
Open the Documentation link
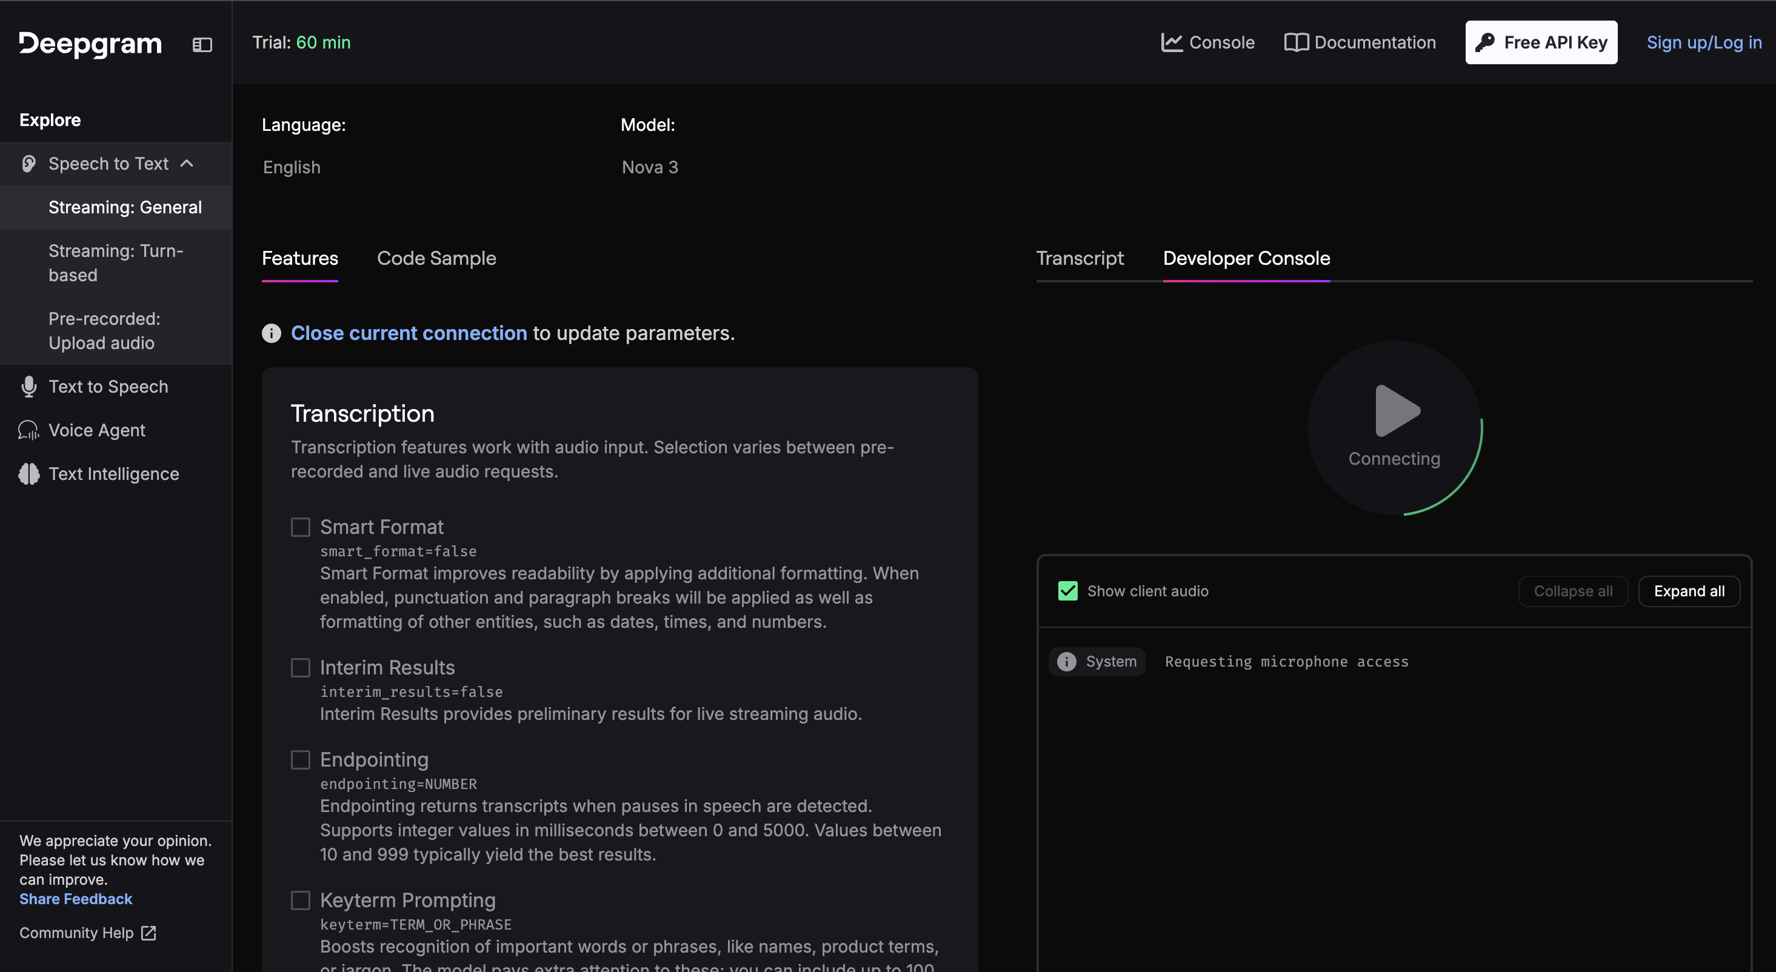click(x=1360, y=43)
